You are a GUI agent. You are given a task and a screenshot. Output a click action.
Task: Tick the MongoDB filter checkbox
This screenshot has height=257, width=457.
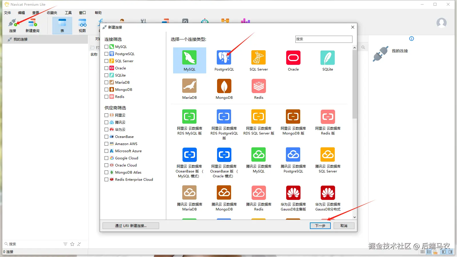tap(107, 89)
